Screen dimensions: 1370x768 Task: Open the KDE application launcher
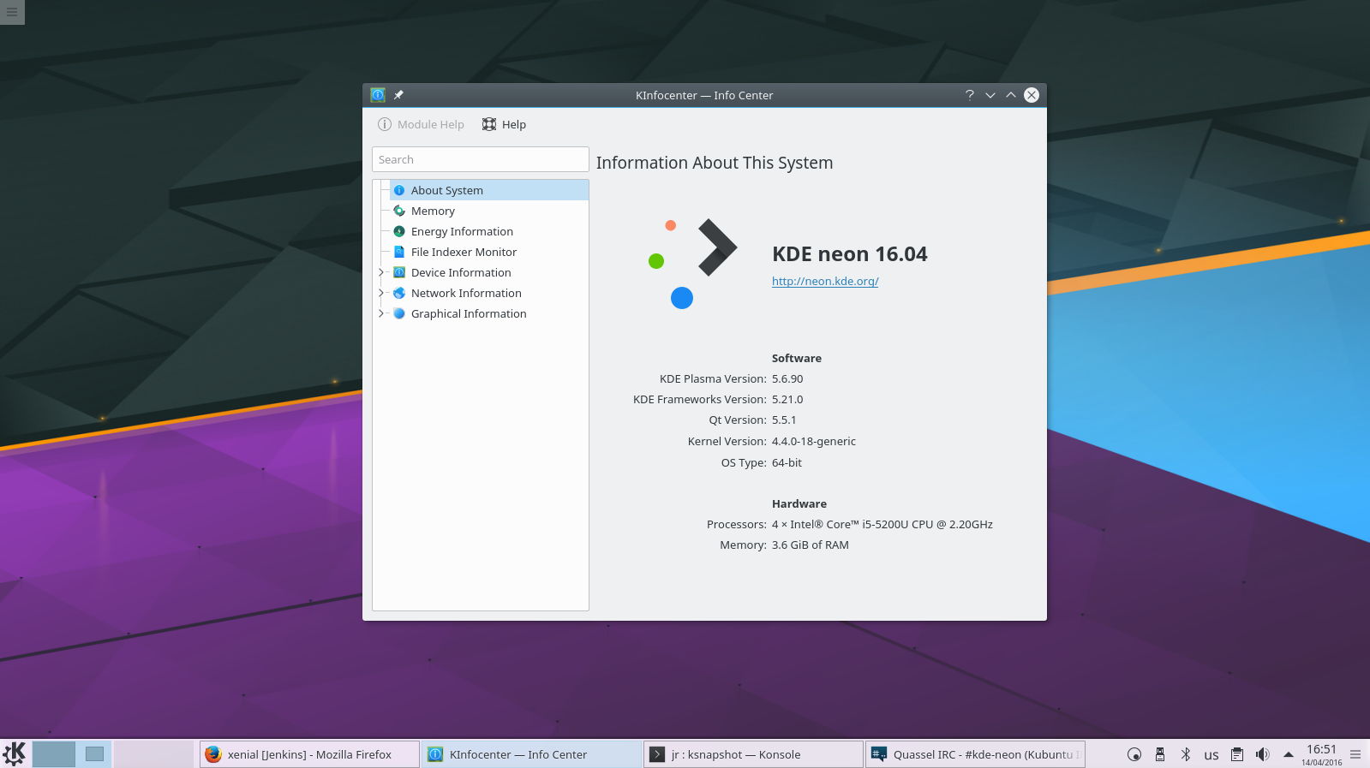[15, 753]
